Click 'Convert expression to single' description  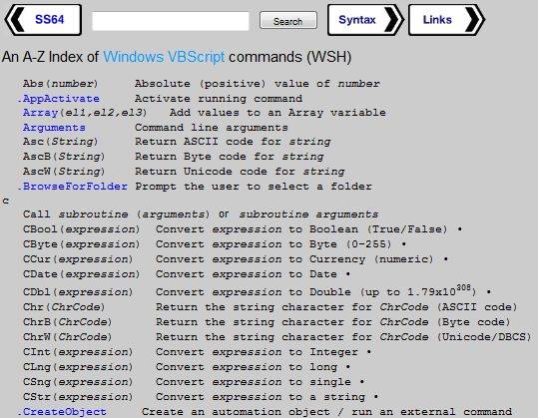coord(254,382)
